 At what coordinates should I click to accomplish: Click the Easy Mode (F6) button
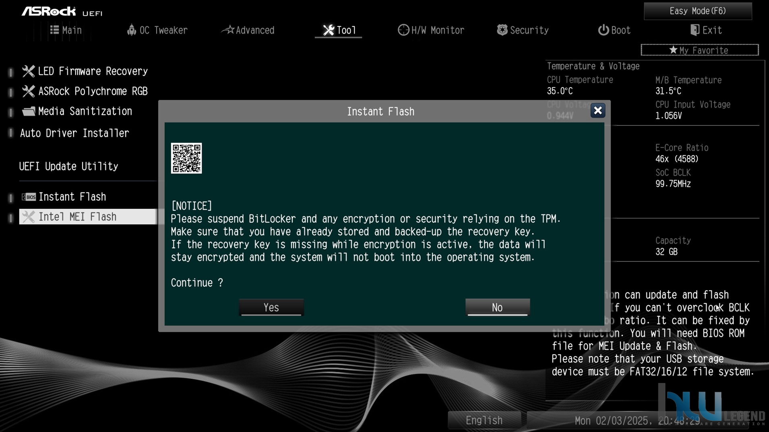pyautogui.click(x=698, y=11)
